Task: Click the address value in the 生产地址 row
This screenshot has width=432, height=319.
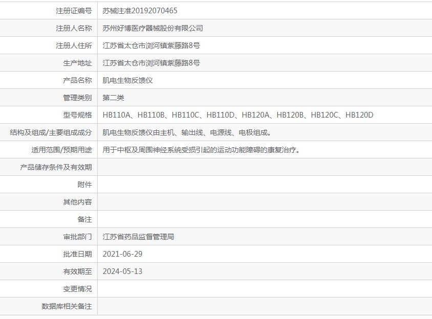Action: click(x=152, y=63)
